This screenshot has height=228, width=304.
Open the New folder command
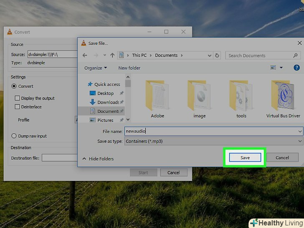[x=129, y=68]
